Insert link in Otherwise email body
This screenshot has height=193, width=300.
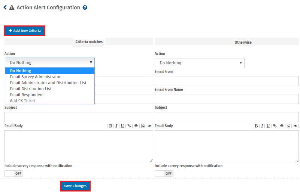[x=275, y=126]
